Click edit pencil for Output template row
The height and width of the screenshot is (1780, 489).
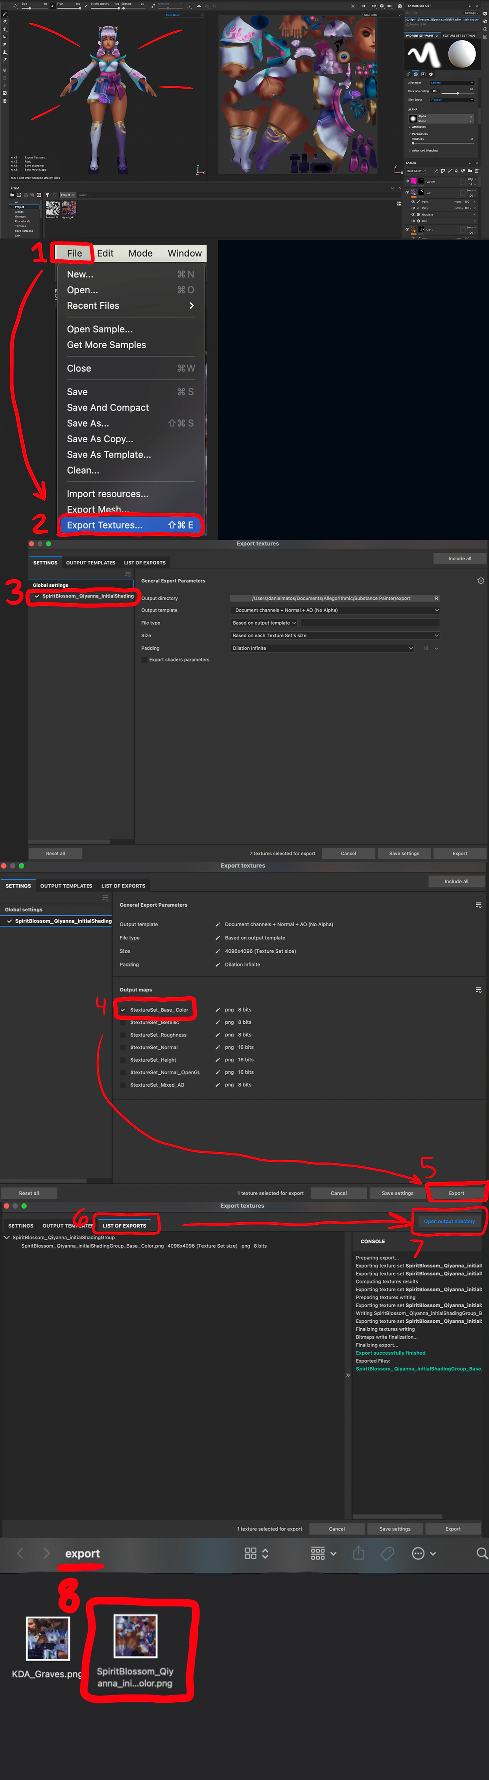pyautogui.click(x=218, y=924)
